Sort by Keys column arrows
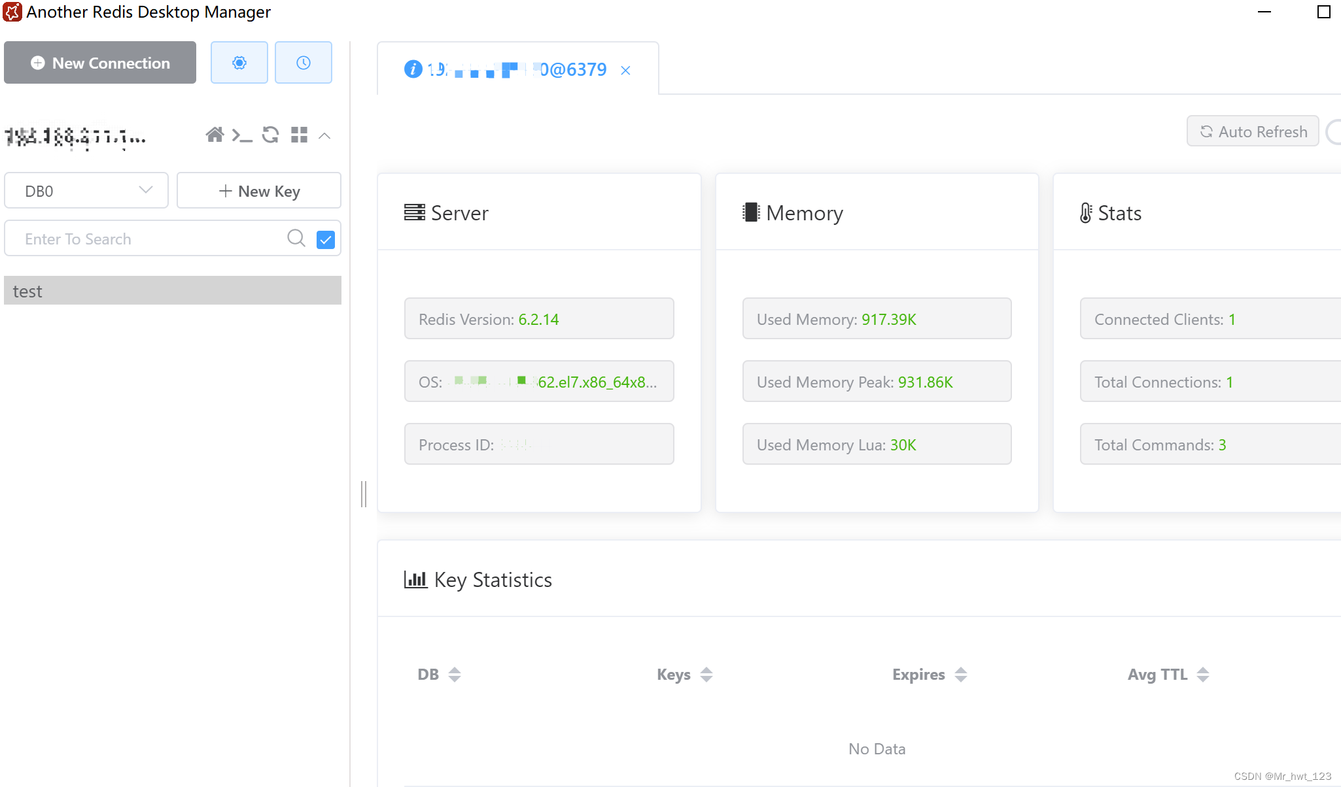The image size is (1341, 787). 706,675
